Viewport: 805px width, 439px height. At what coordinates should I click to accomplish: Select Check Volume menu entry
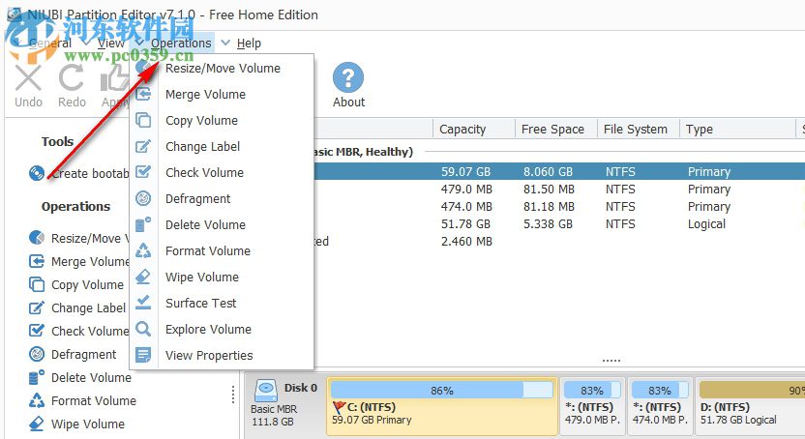point(204,173)
